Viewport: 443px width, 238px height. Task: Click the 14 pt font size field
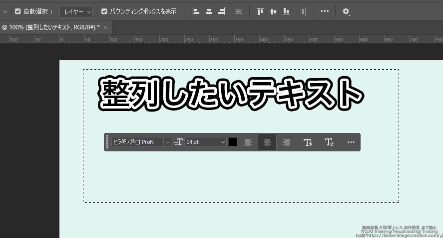click(202, 142)
